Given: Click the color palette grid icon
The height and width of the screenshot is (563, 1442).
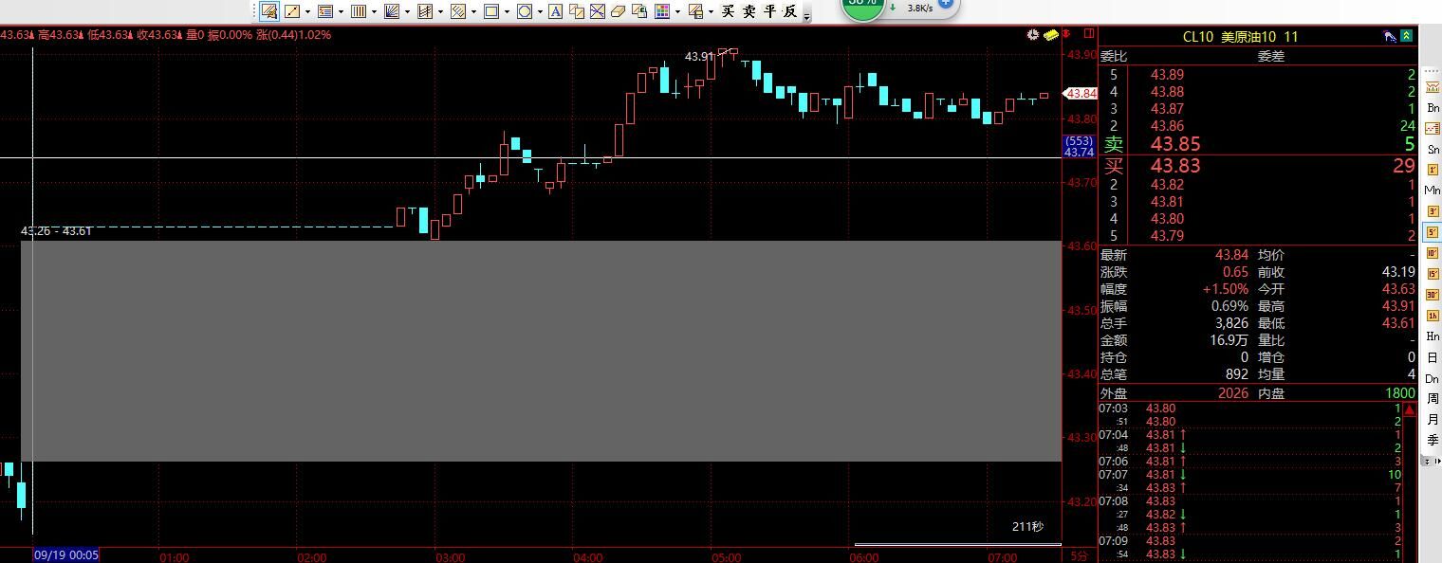Looking at the screenshot, I should click(x=662, y=11).
